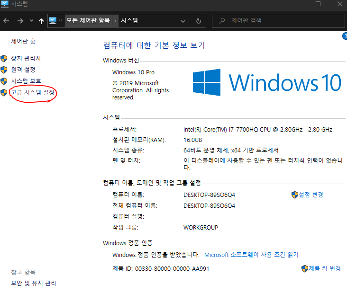Maximize the 시스템 window

coord(318,4)
